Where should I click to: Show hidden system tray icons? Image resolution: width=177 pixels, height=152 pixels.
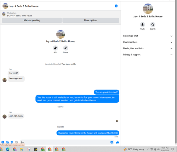click(x=148, y=149)
